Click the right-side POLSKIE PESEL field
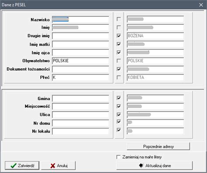The image size is (207, 173). pos(155,61)
